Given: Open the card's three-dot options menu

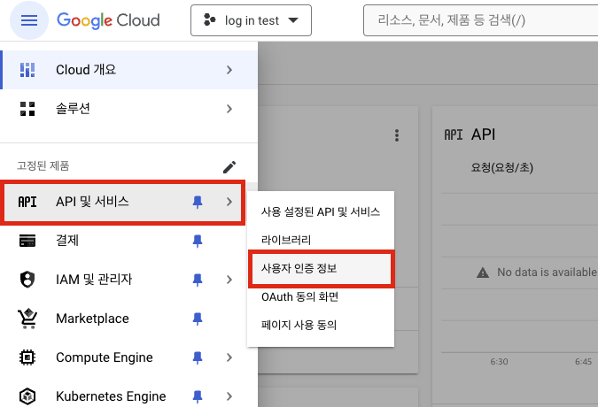Looking at the screenshot, I should click(x=397, y=135).
